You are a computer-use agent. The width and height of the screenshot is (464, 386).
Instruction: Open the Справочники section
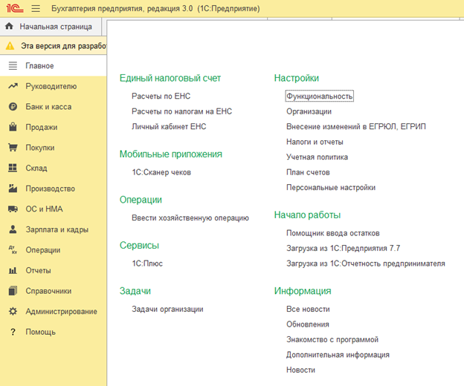pos(54,290)
